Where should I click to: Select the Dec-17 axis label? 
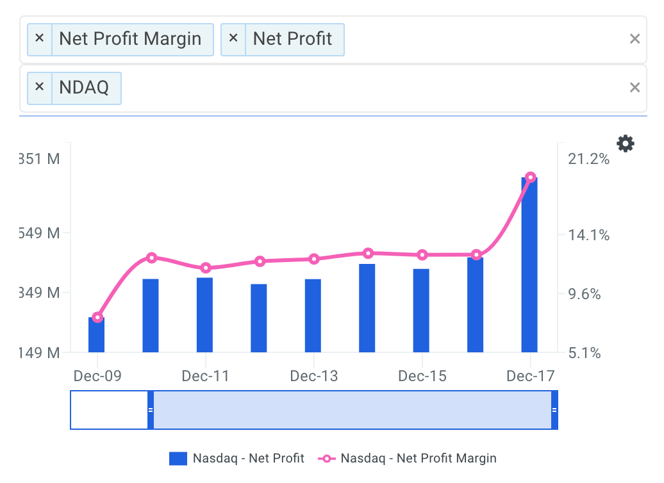tap(530, 376)
